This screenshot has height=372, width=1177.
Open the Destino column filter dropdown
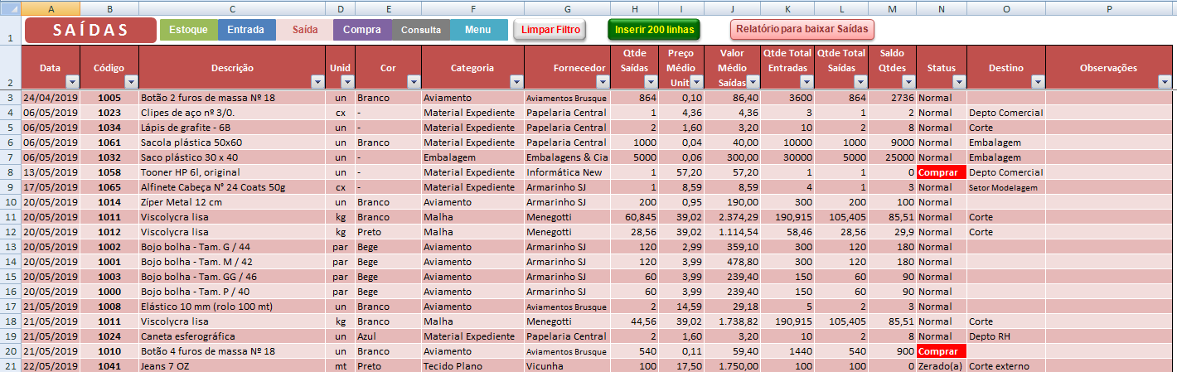click(x=1037, y=82)
